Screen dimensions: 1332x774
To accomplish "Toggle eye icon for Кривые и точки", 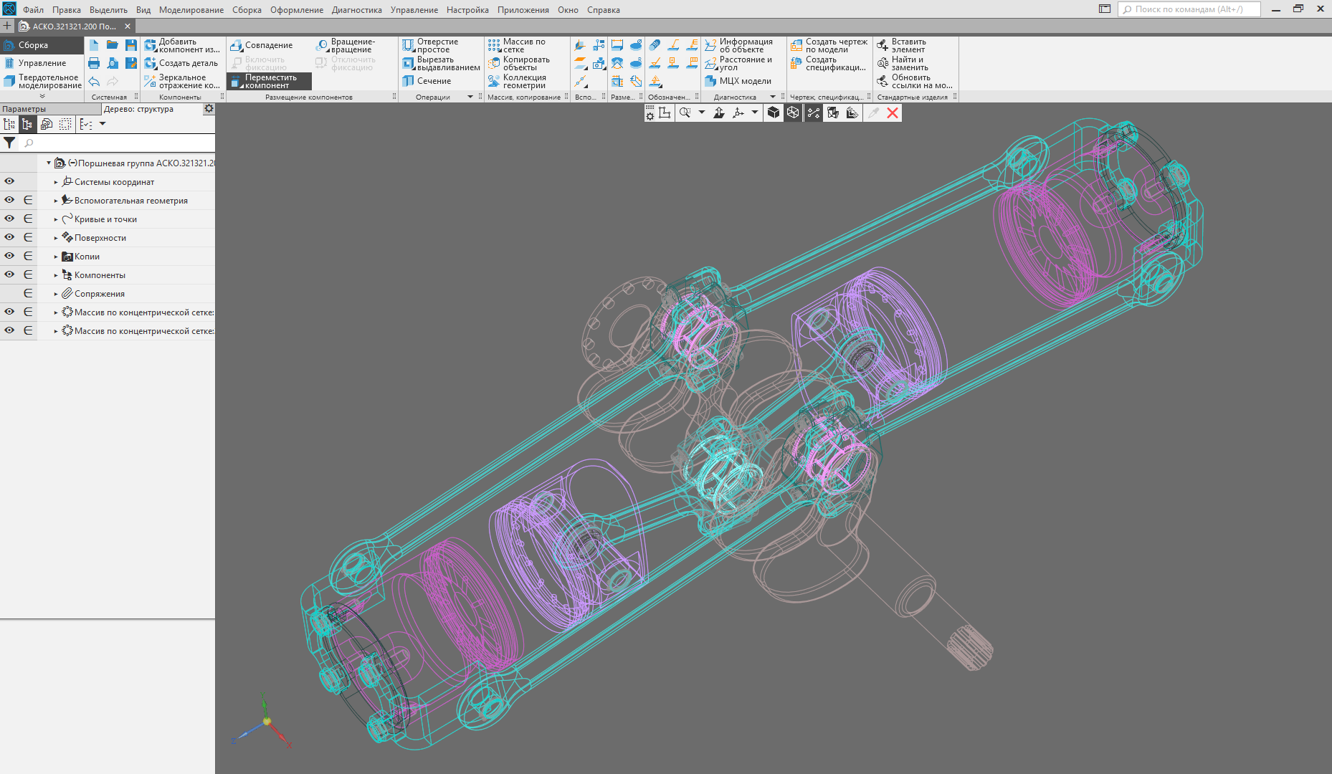I will coord(9,219).
